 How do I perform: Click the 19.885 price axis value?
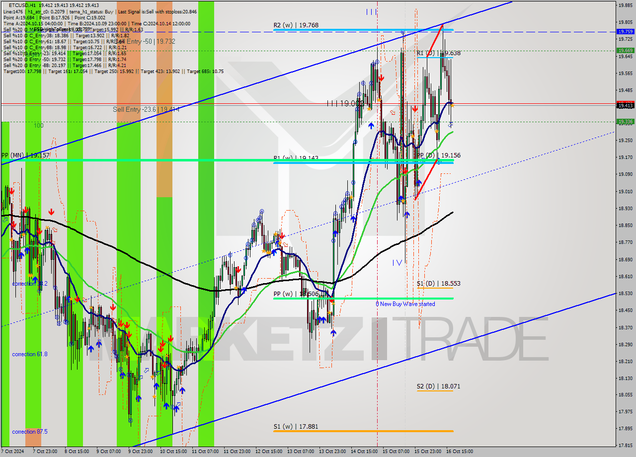tap(625, 5)
